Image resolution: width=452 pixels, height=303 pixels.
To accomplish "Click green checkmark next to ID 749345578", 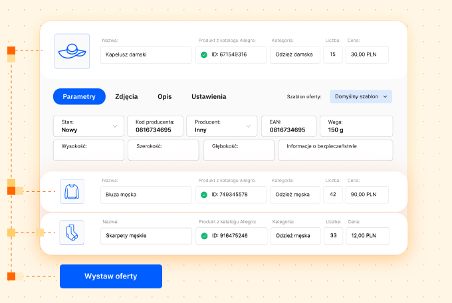I will click(204, 195).
